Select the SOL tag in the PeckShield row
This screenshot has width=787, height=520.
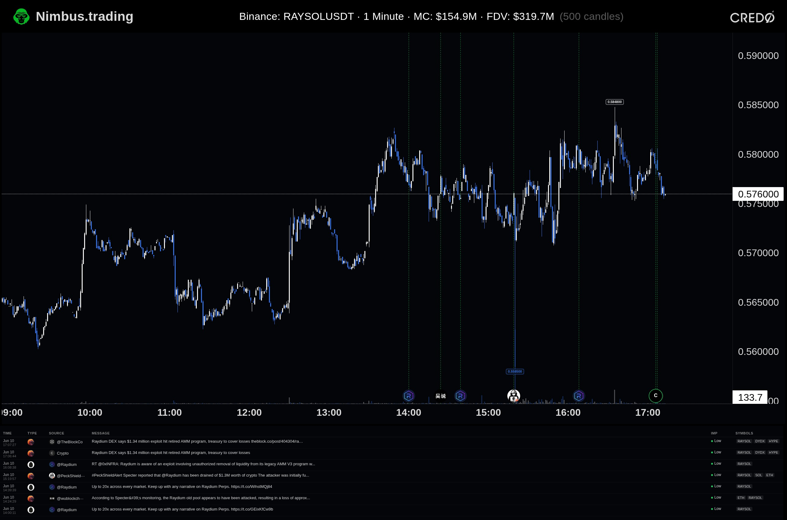coord(759,475)
